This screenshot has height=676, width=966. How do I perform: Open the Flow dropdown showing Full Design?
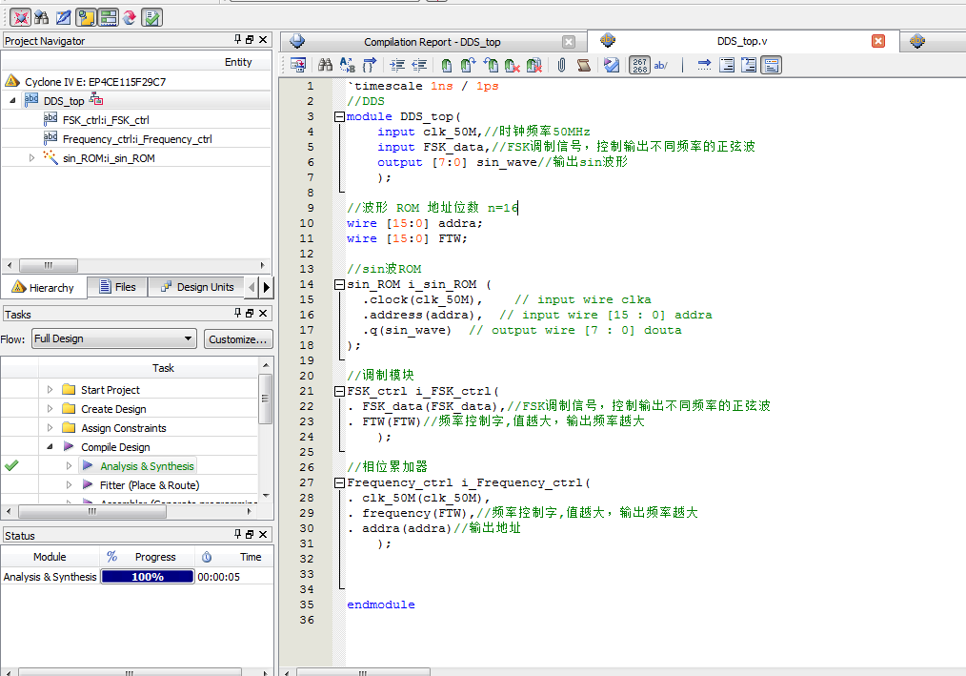point(112,338)
